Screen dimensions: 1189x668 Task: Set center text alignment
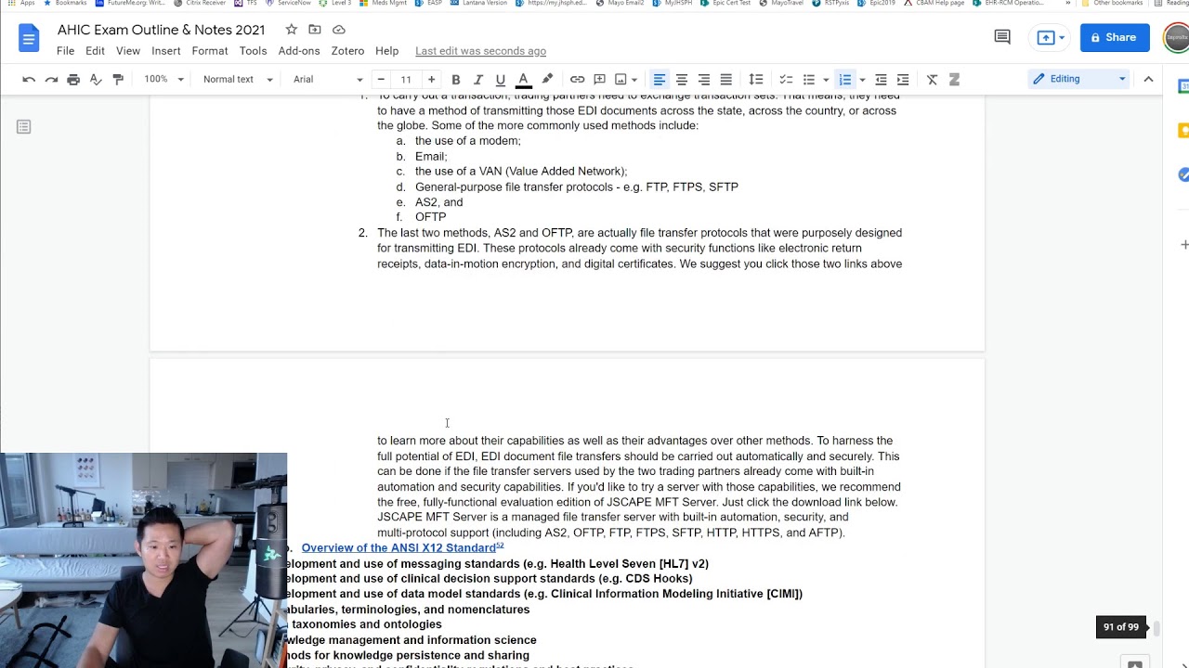pyautogui.click(x=682, y=80)
